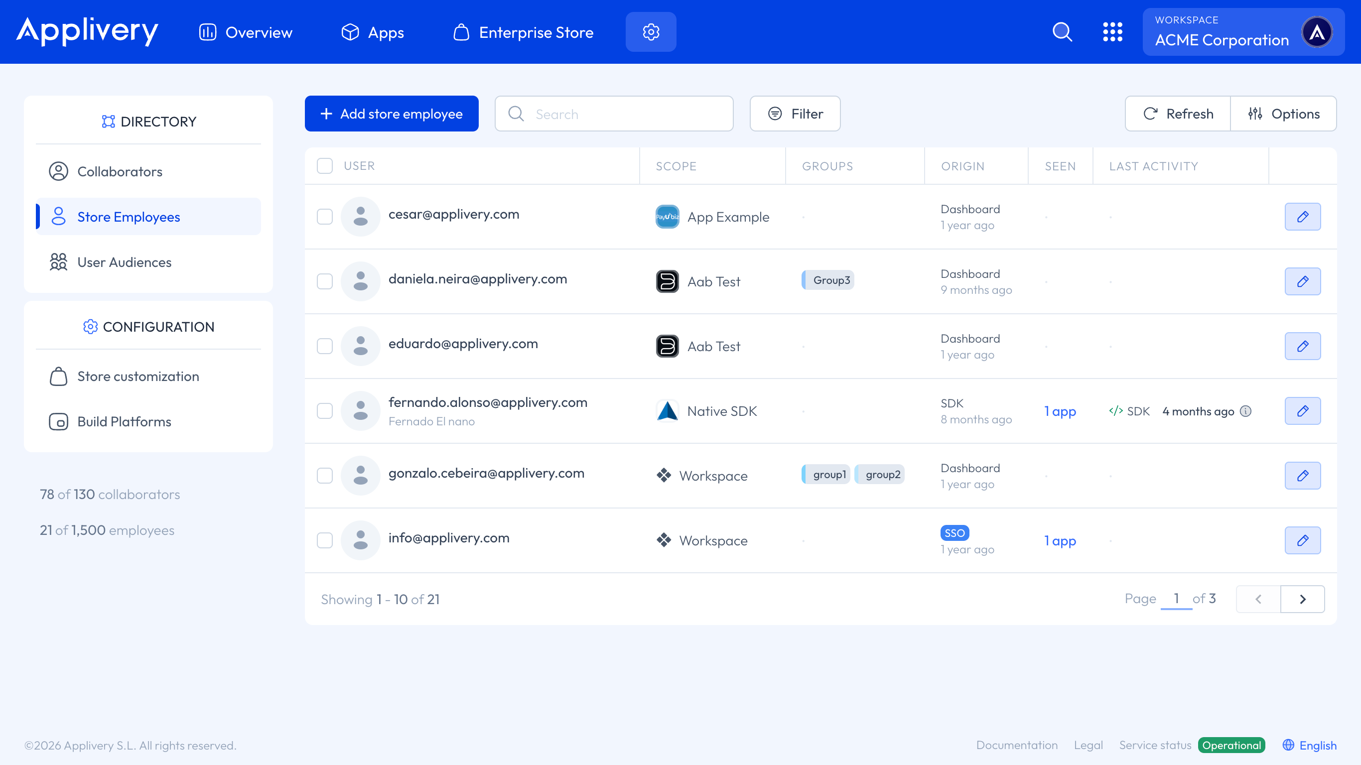Select the Collaborators section in Directory sidebar

coord(120,171)
